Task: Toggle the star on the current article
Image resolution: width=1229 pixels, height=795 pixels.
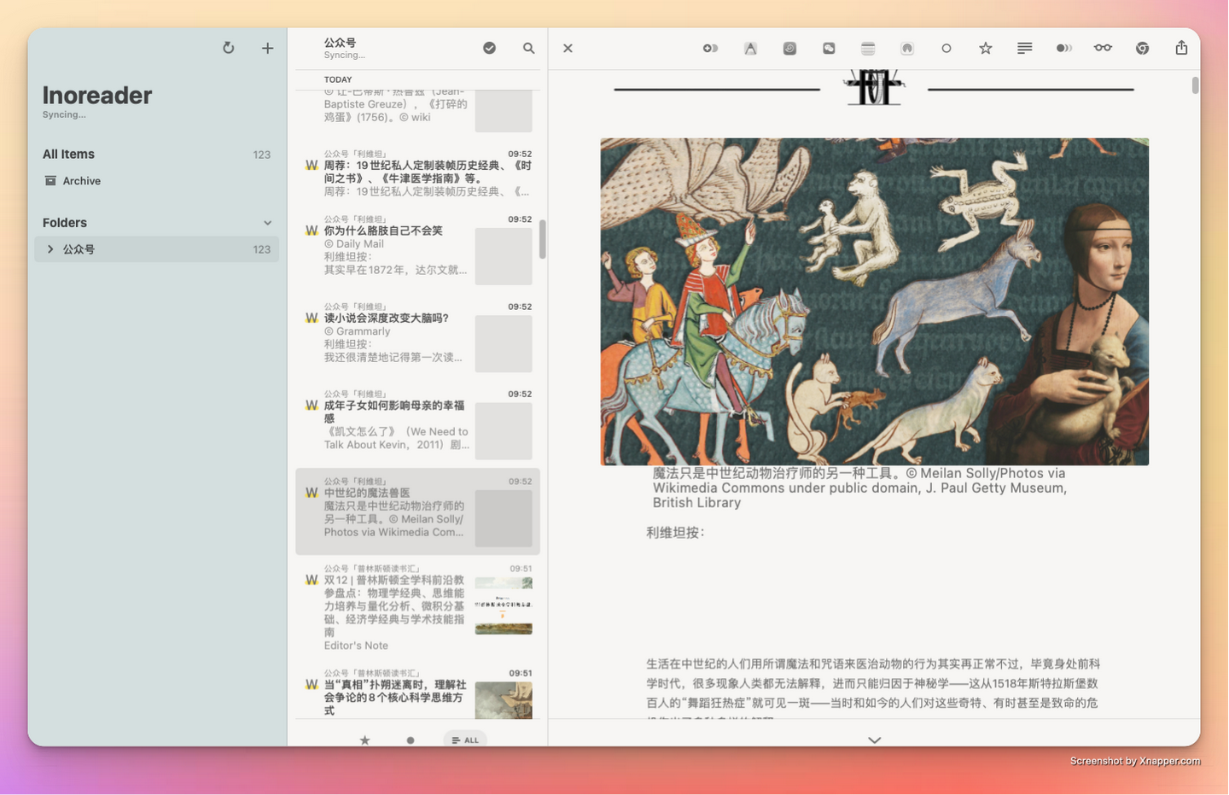Action: coord(986,49)
